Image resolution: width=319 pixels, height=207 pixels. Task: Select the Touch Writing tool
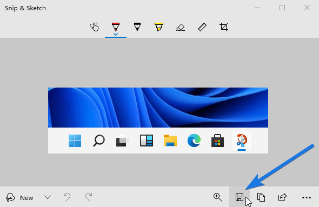[x=94, y=27]
